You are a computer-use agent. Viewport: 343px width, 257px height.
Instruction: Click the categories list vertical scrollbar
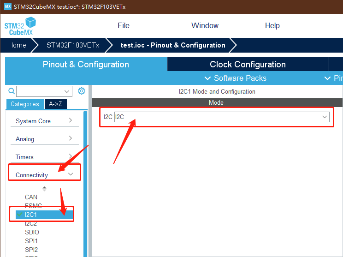[x=85, y=184]
